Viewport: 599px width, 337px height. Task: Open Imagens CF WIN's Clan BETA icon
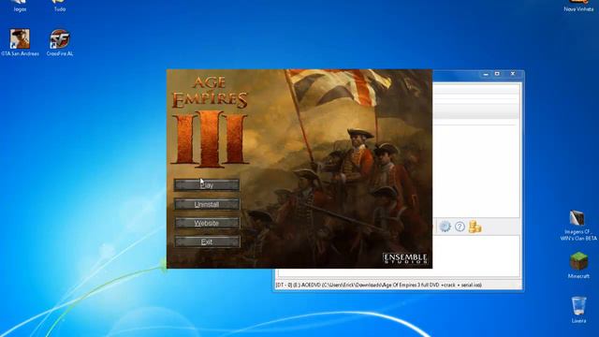pyautogui.click(x=578, y=225)
